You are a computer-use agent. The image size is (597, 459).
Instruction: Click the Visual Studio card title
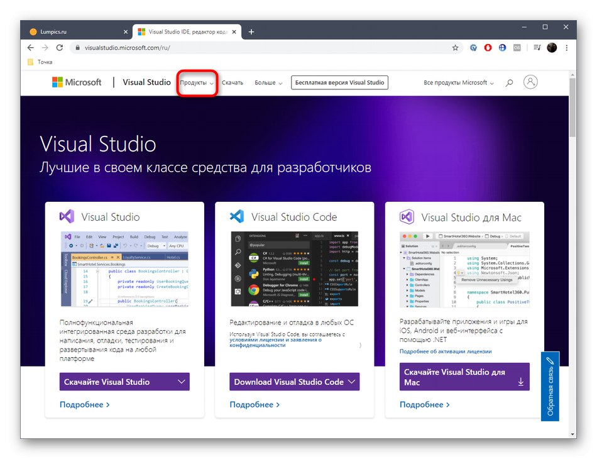[x=111, y=217]
